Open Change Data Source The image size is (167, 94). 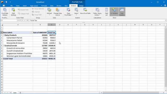click(x=58, y=12)
